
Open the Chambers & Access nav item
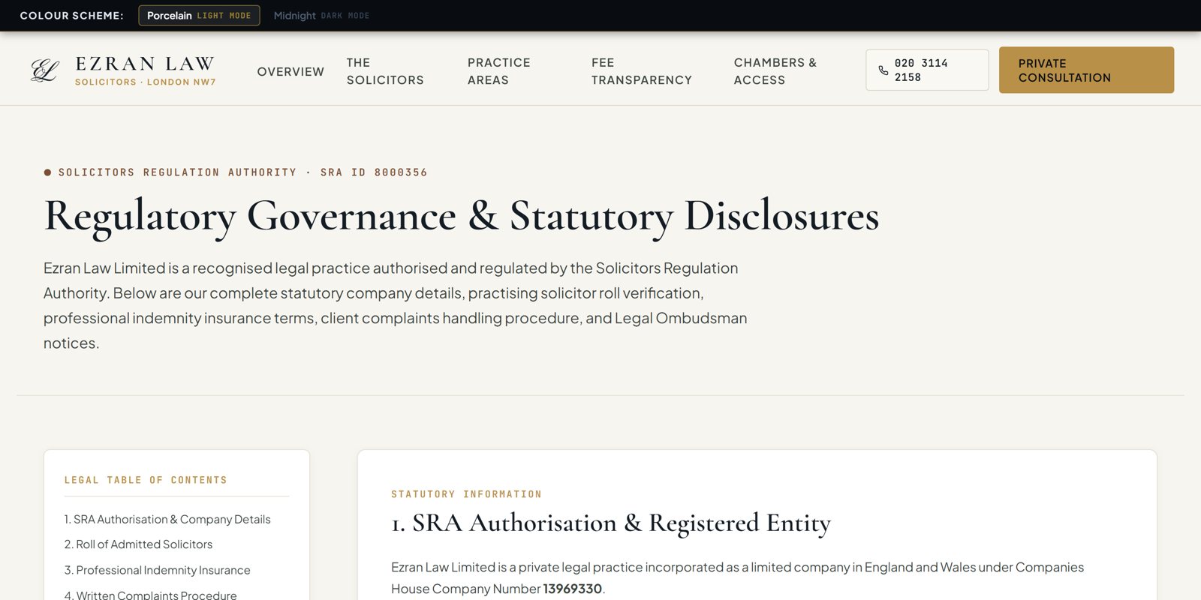(x=775, y=71)
